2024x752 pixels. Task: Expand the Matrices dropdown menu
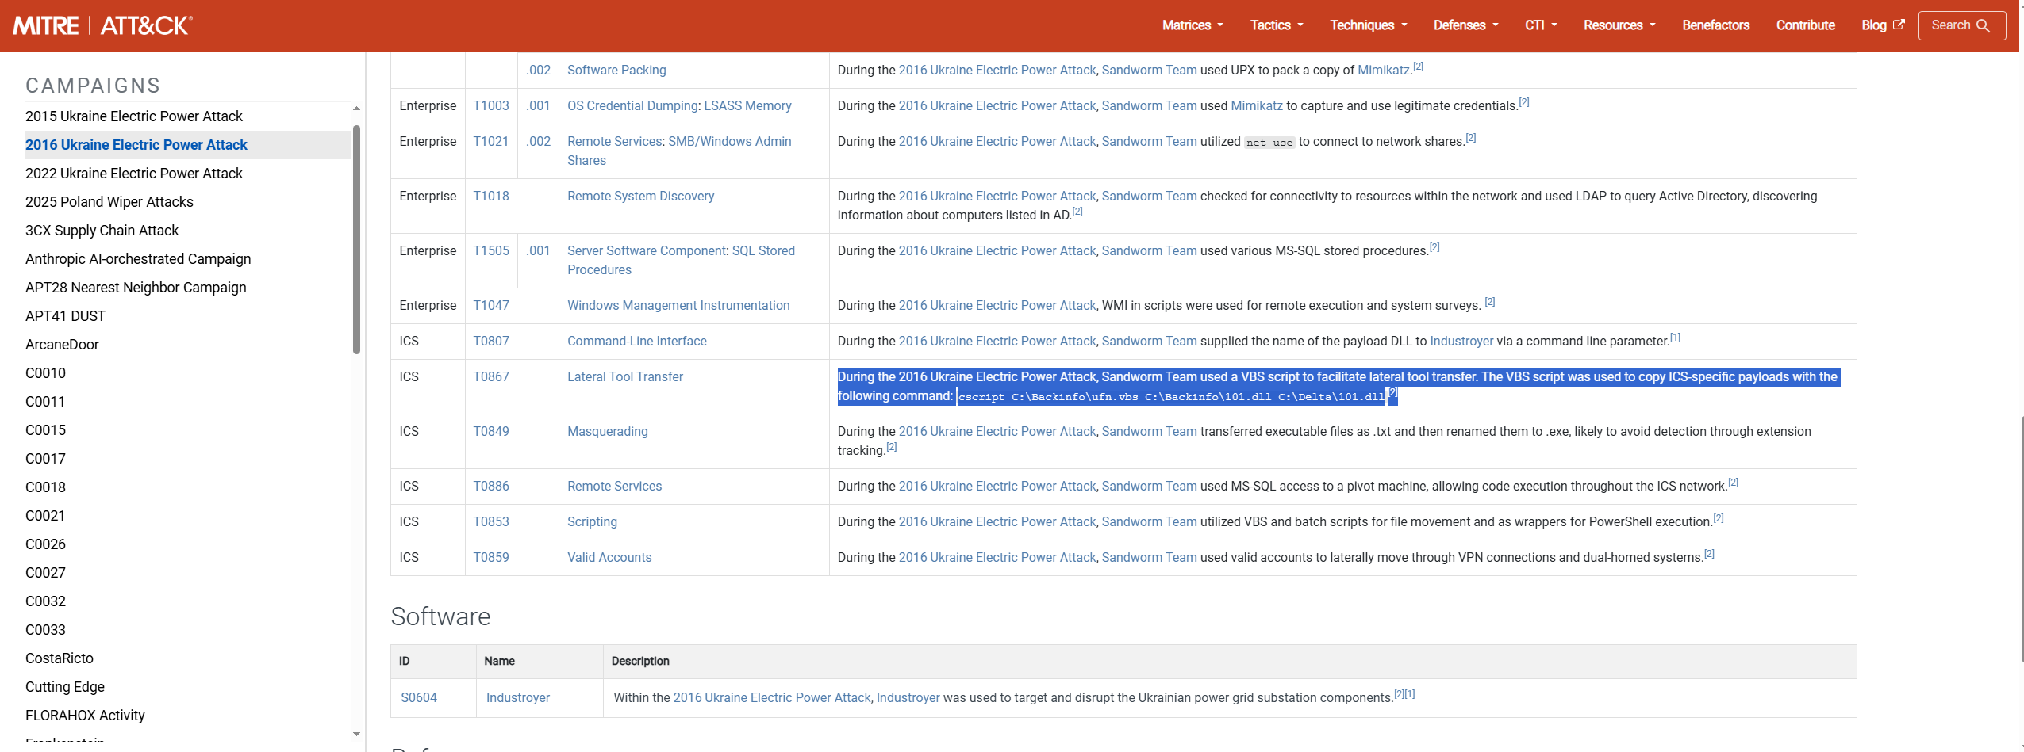pos(1193,25)
